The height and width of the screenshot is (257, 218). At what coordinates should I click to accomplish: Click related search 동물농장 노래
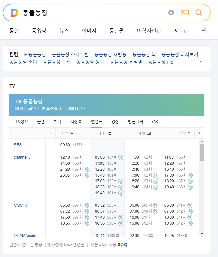(57, 62)
